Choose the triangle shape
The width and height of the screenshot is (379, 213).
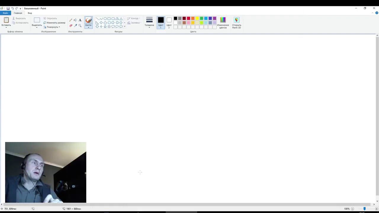pyautogui.click(x=121, y=19)
